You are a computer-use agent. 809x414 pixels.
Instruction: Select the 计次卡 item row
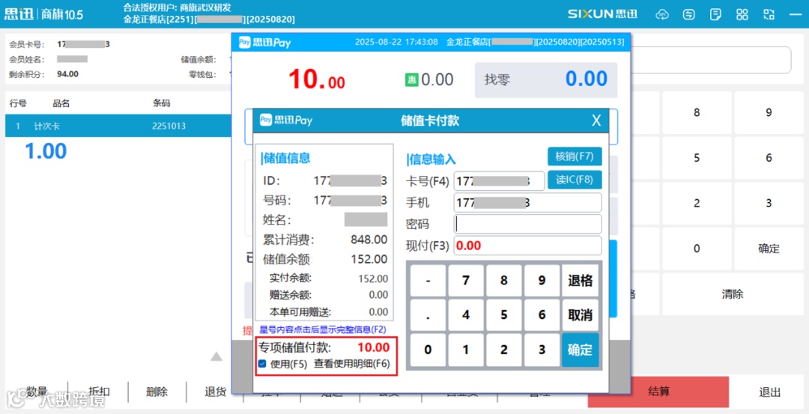[118, 126]
